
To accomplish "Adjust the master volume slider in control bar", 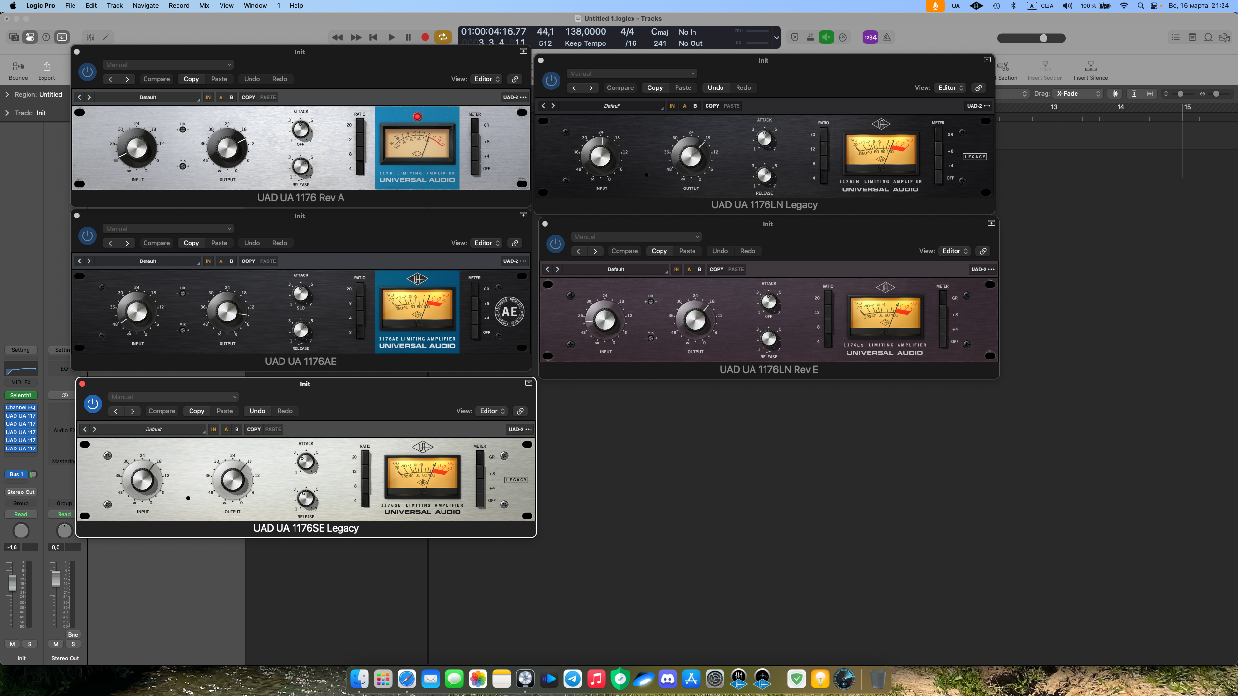I will pyautogui.click(x=1043, y=38).
